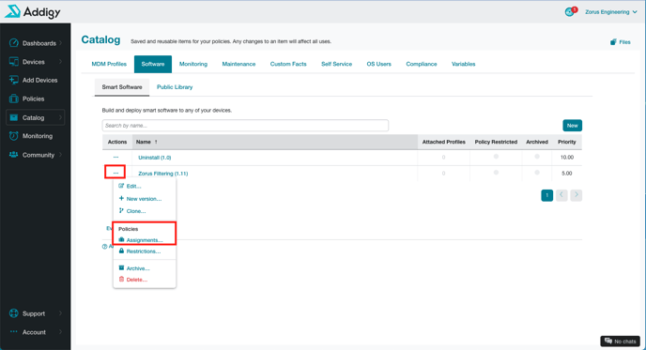
Task: Click the Name column sort arrow
Action: [x=156, y=142]
